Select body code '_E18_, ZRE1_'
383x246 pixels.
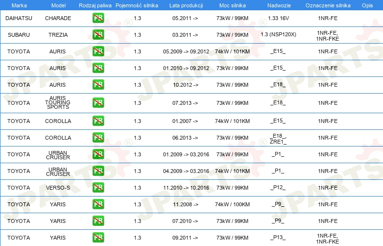(x=278, y=139)
